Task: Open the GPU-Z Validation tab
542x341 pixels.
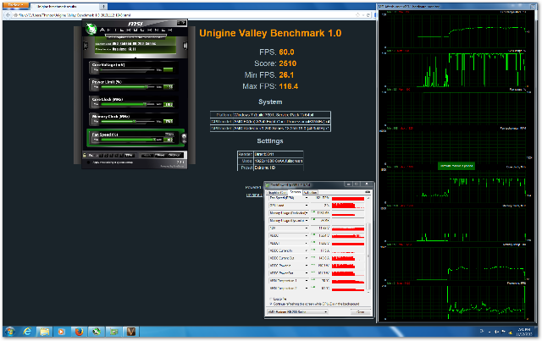Action: click(311, 192)
